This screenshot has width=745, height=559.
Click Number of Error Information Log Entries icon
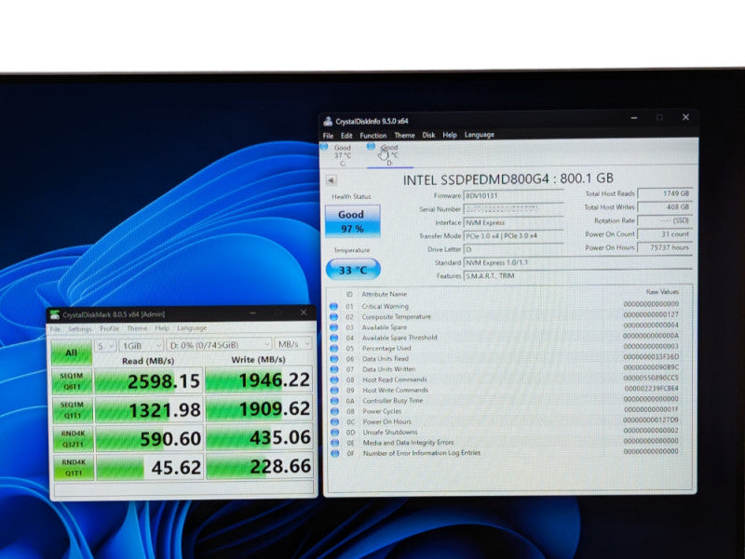[x=335, y=453]
